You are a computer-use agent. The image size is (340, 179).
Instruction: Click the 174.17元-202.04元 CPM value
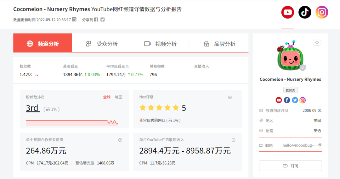(52, 163)
